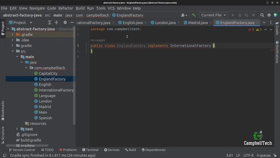Viewport: 280px width, 158px height.
Task: Click the error count indicator
Action: coord(251,29)
